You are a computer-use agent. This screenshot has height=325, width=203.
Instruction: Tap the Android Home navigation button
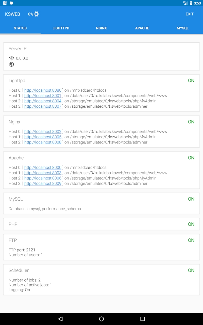pos(101,319)
